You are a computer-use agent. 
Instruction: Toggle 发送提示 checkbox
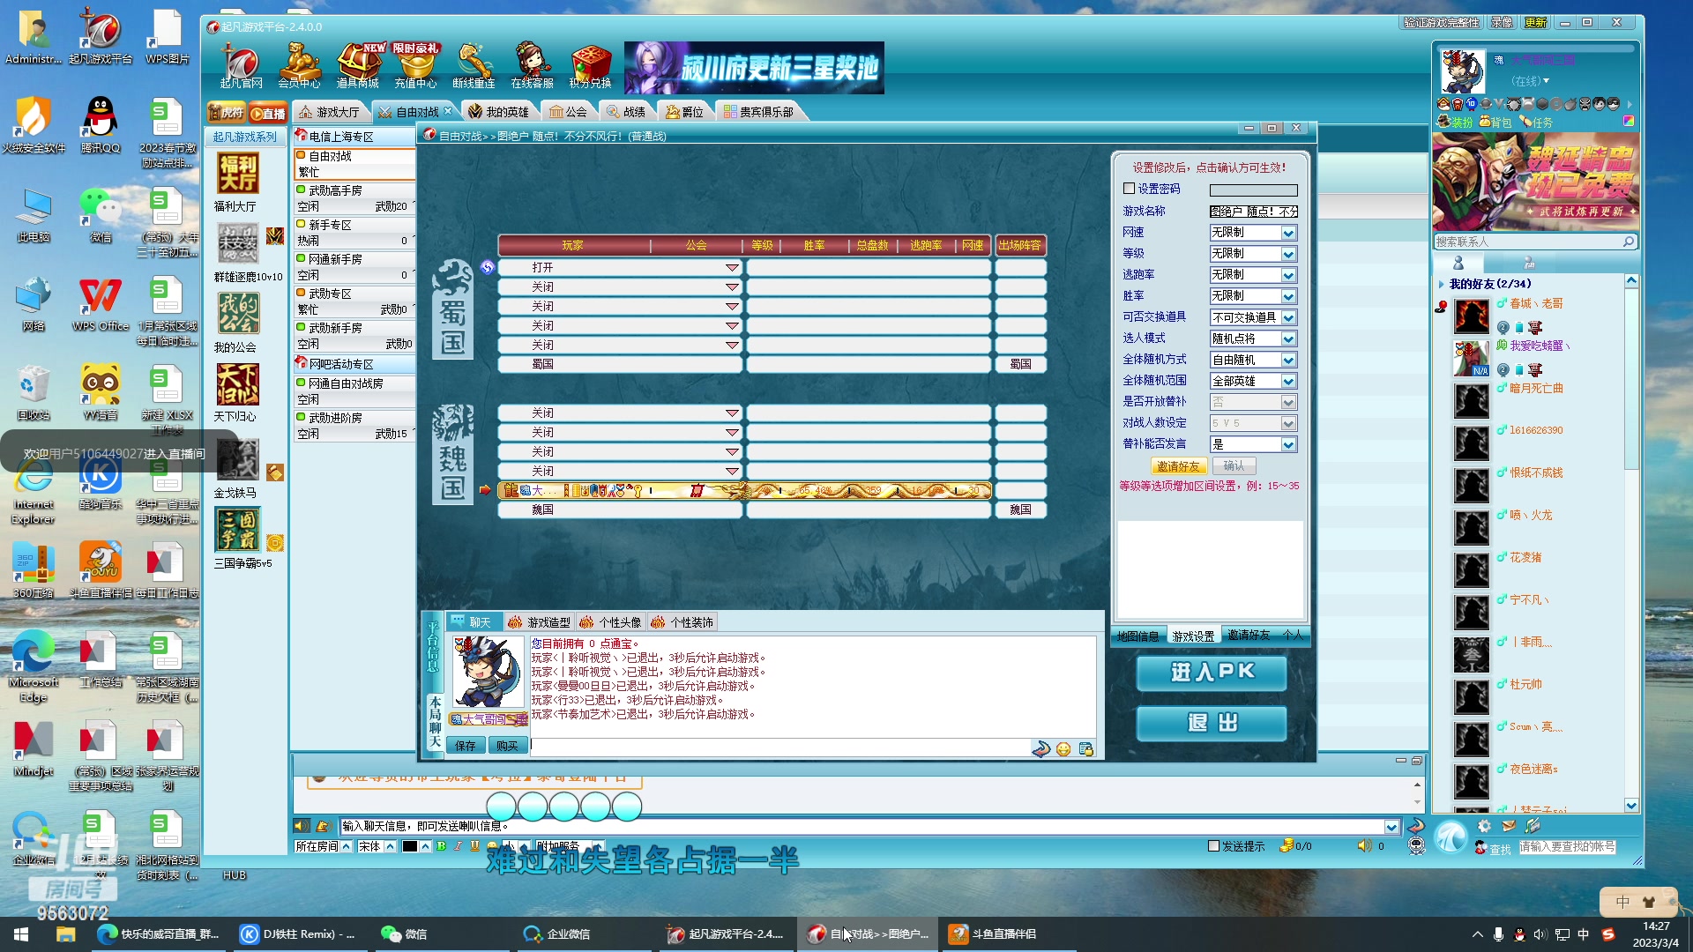point(1213,846)
